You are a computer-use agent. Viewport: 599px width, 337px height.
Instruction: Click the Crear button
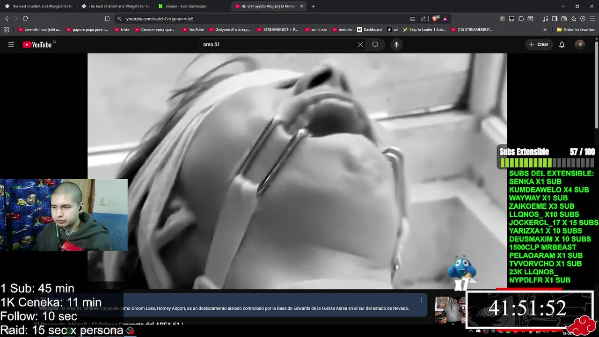pos(539,44)
